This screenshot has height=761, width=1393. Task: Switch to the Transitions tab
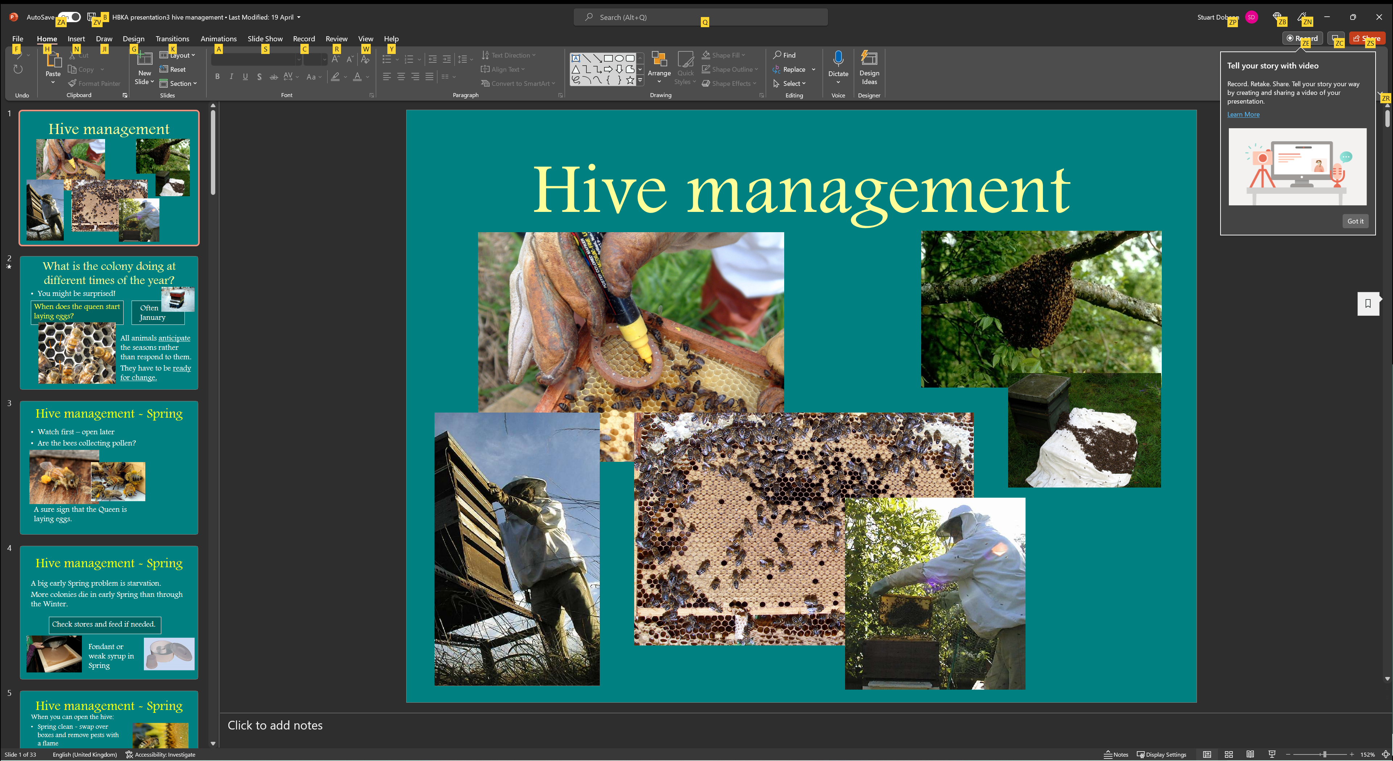tap(172, 38)
